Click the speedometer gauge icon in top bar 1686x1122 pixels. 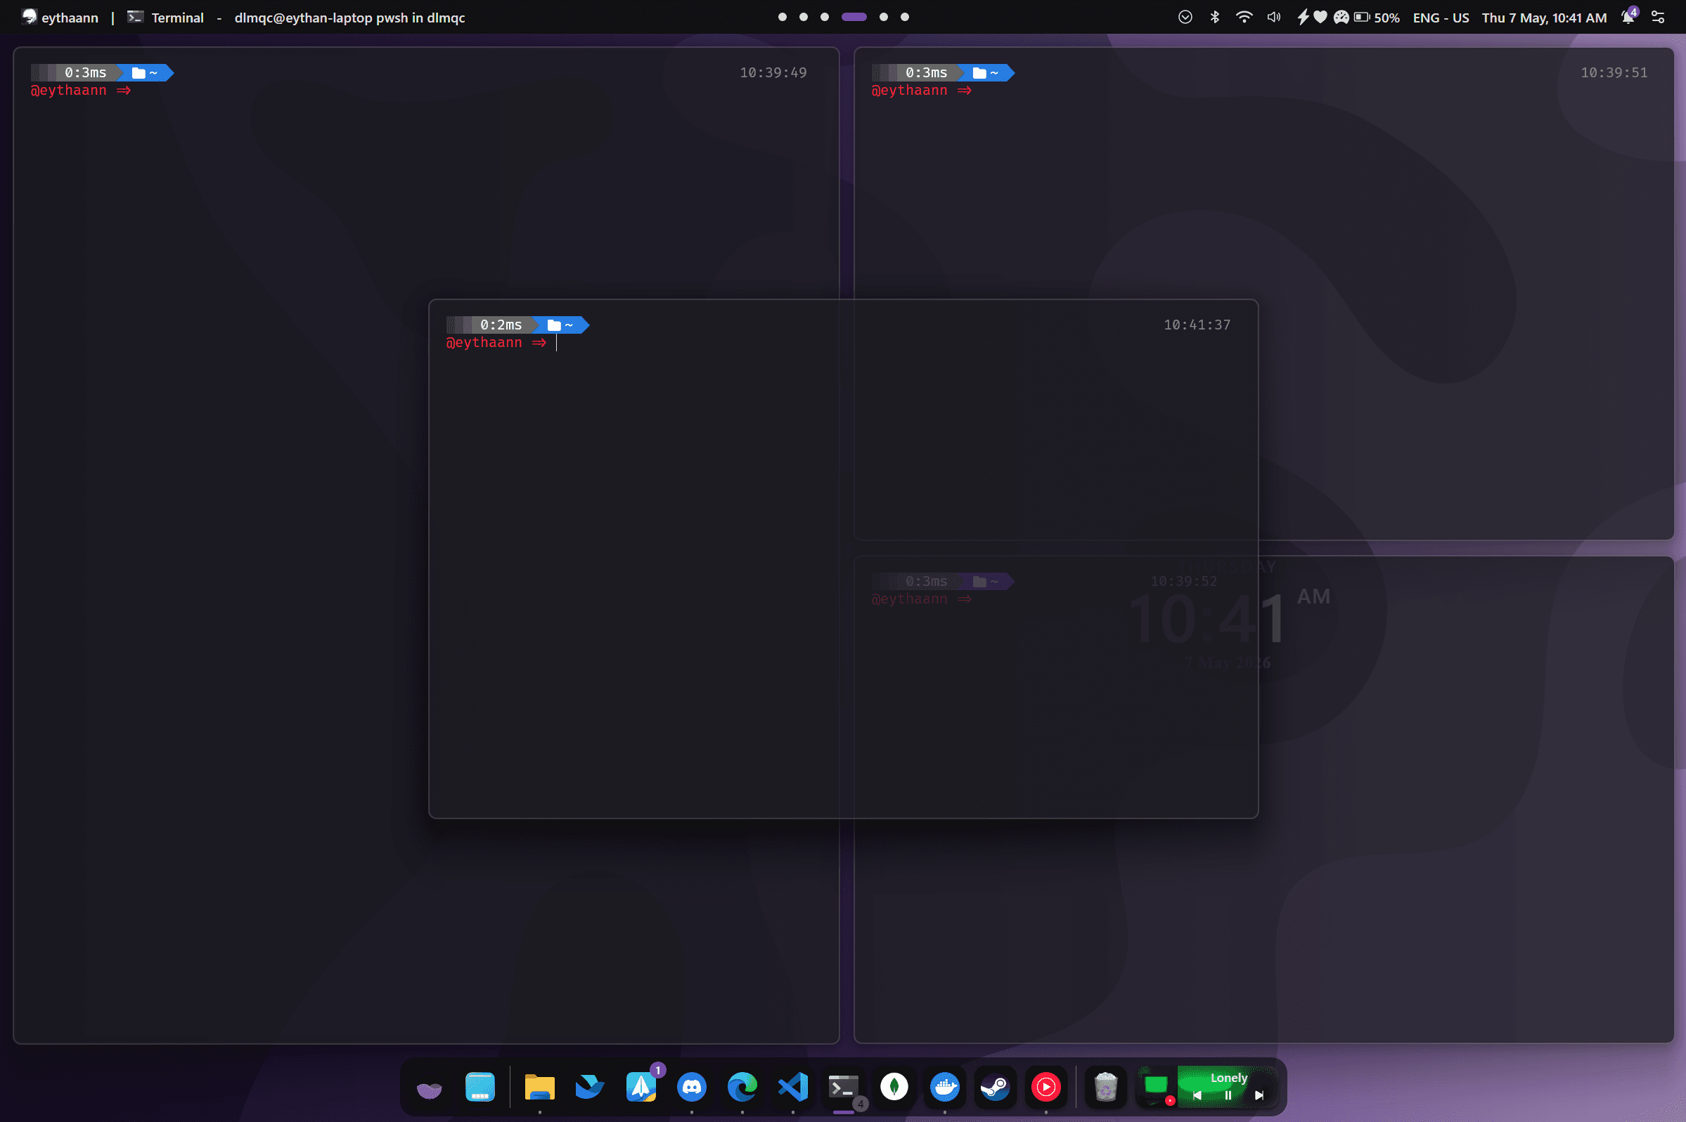tap(1341, 17)
